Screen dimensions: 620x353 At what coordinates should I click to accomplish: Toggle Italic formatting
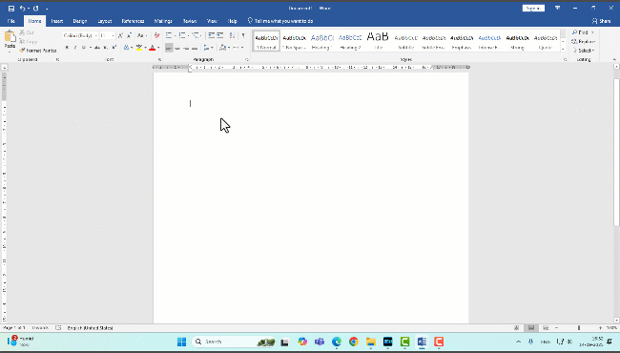[75, 48]
